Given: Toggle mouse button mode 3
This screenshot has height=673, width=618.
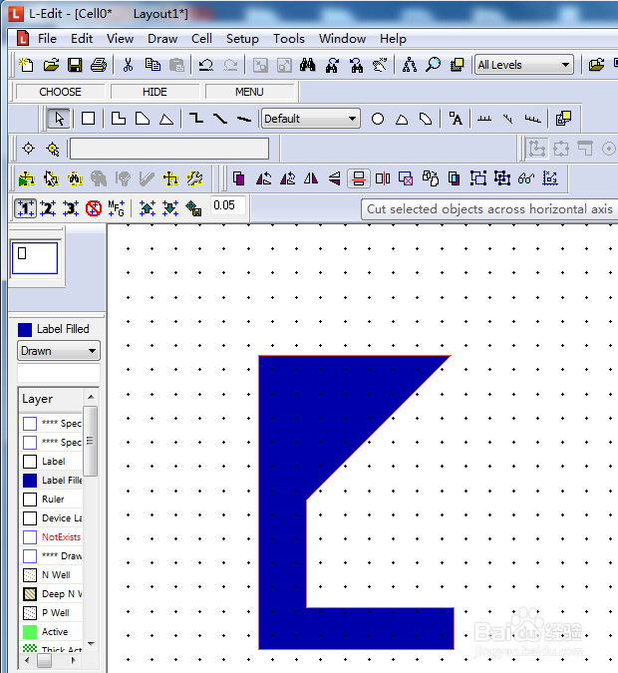Looking at the screenshot, I should coord(71,208).
